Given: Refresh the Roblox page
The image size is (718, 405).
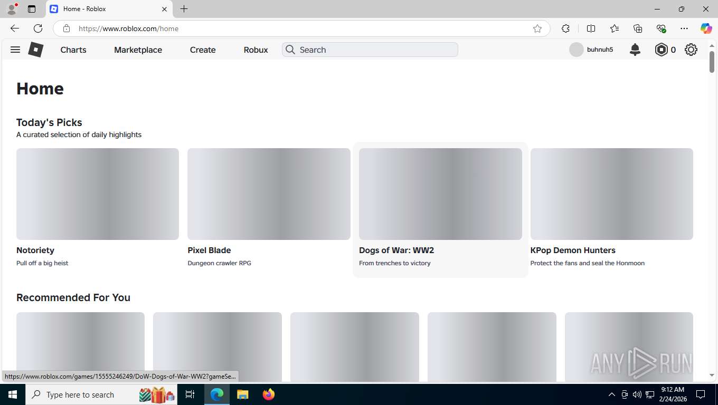Looking at the screenshot, I should [x=38, y=28].
